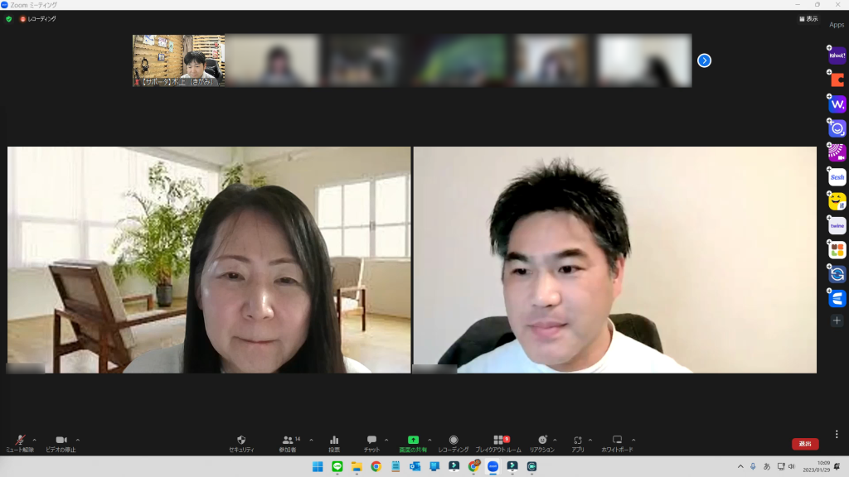Screen dimensions: 849x477
Task: Stop video (ビデオの停止)
Action: point(61,443)
